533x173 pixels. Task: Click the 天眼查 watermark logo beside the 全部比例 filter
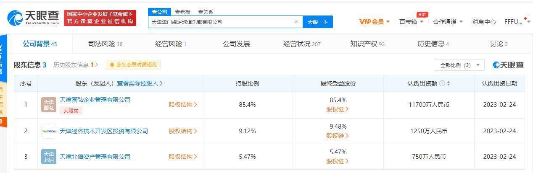[509, 65]
